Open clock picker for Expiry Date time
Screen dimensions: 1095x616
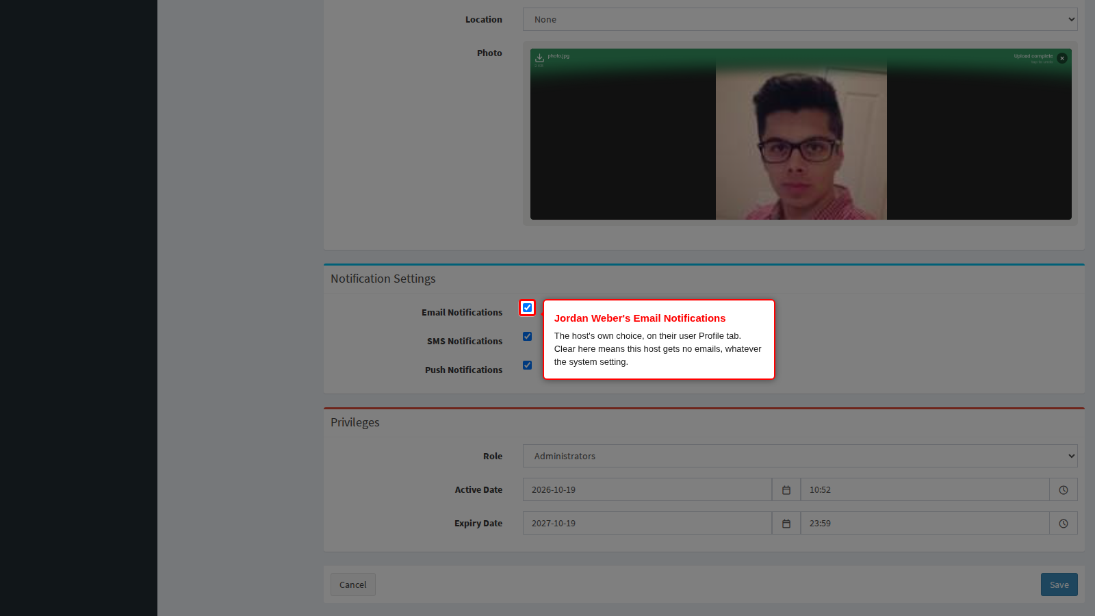(1064, 524)
